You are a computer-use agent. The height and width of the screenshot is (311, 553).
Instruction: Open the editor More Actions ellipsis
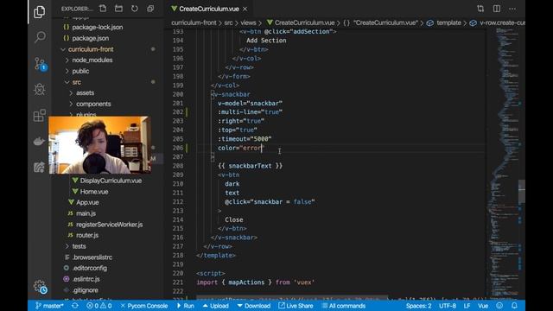512,9
